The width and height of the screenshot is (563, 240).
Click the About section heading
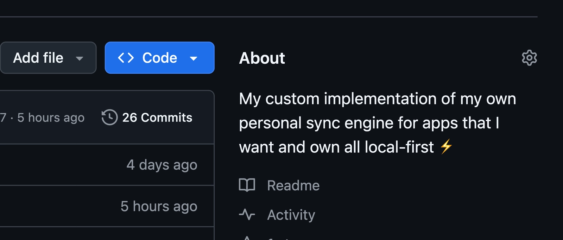(x=262, y=58)
